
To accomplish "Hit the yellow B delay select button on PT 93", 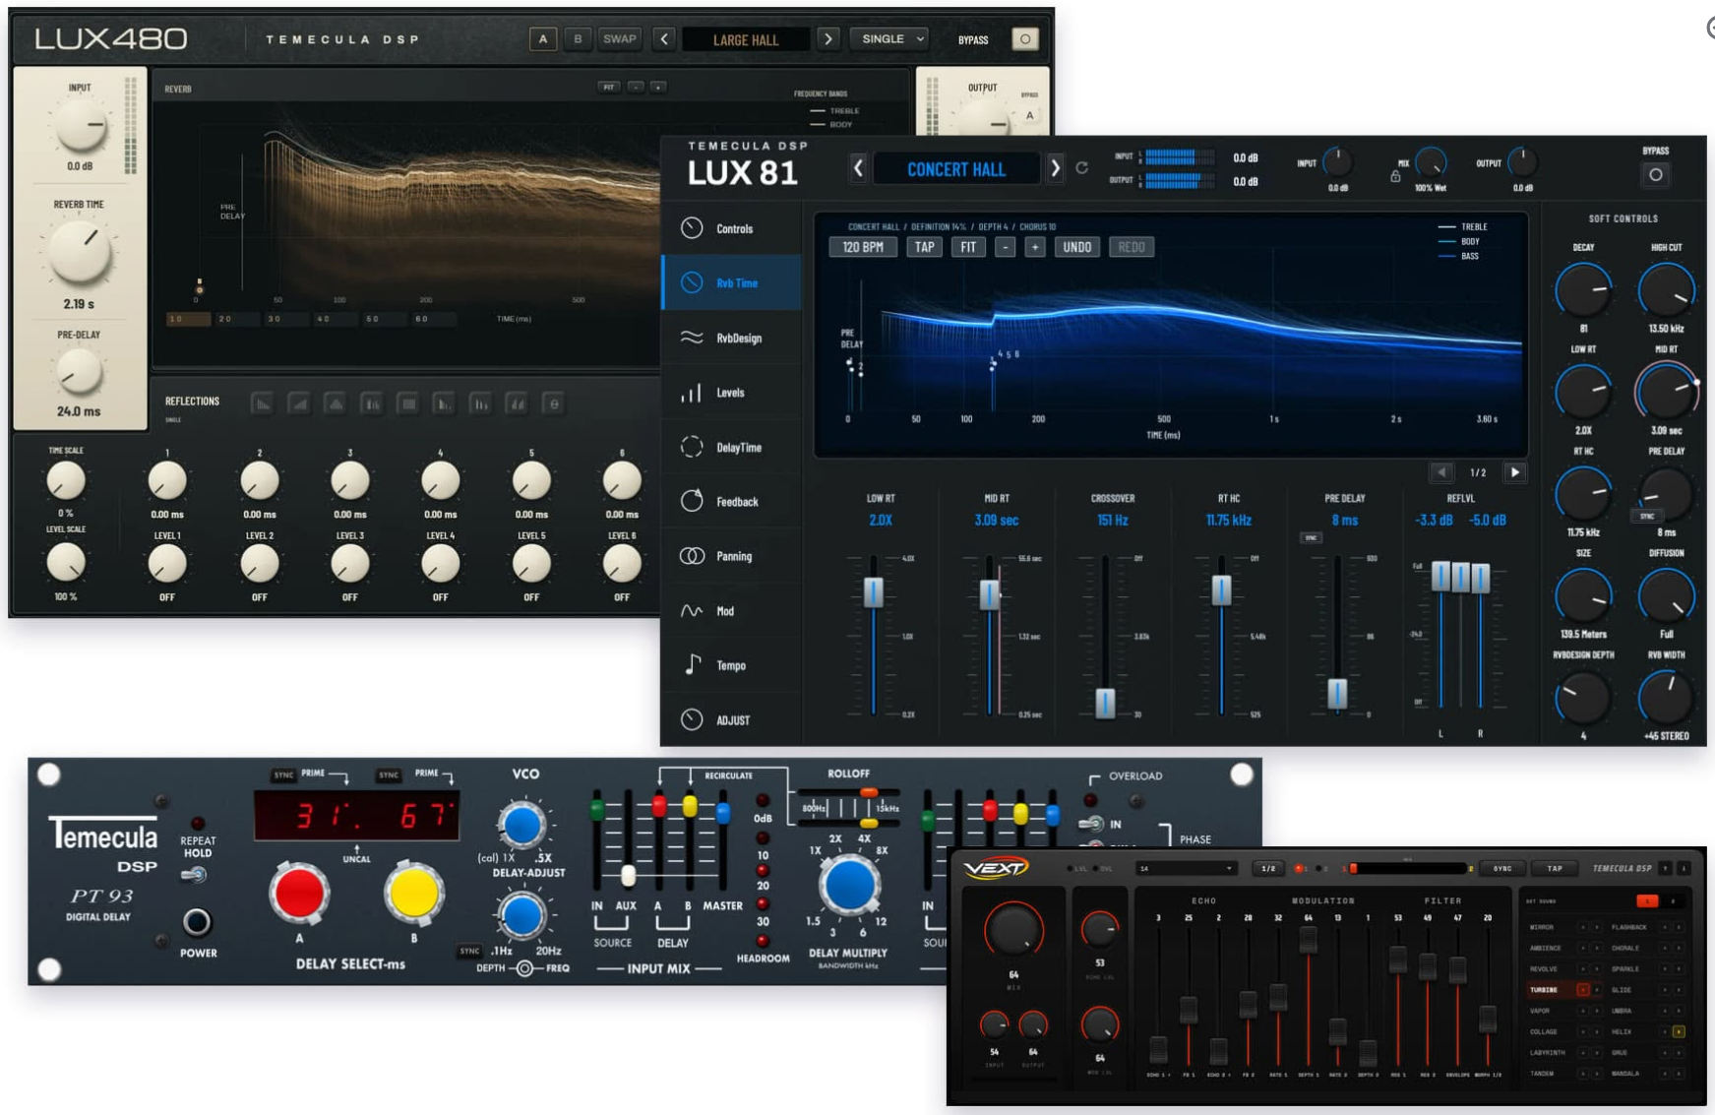I will tap(413, 894).
